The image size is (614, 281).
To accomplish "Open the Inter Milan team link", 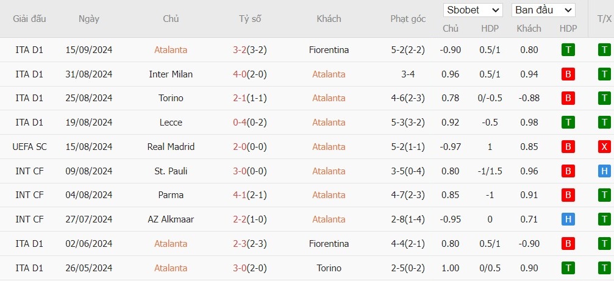I will pyautogui.click(x=171, y=74).
